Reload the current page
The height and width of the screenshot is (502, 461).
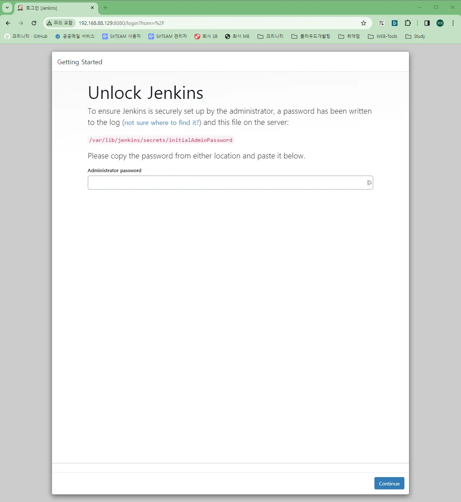point(34,23)
